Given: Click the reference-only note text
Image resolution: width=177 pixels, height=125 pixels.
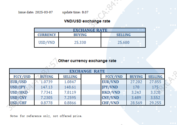Looking at the screenshot, I should pyautogui.click(x=46, y=116).
